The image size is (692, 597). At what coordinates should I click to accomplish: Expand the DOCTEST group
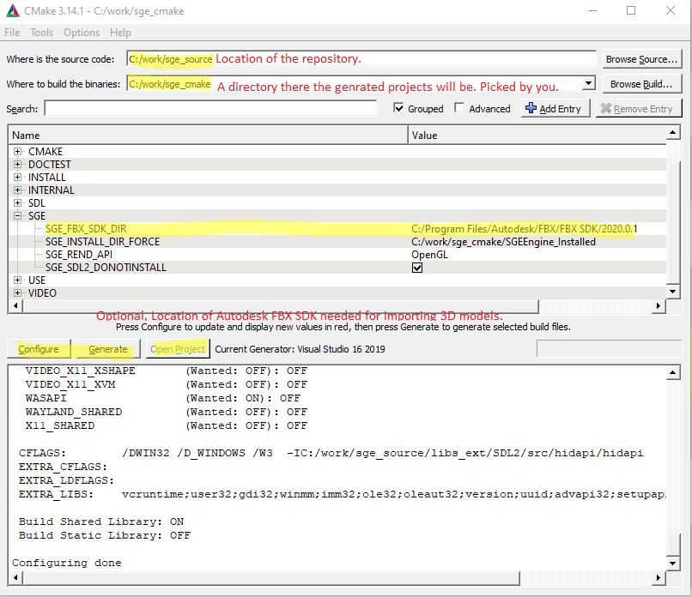(17, 165)
